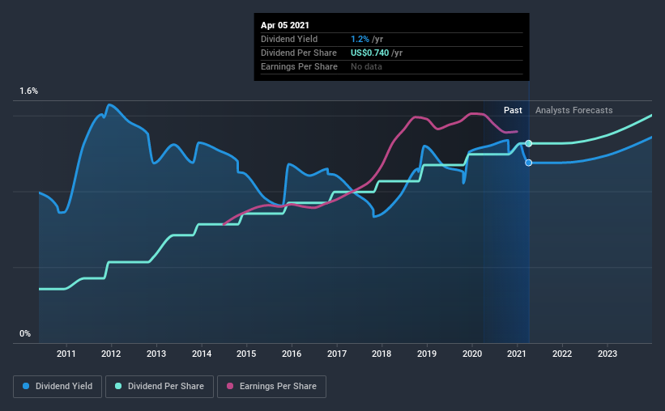Toggle the Dividend Yield legend button

click(58, 387)
